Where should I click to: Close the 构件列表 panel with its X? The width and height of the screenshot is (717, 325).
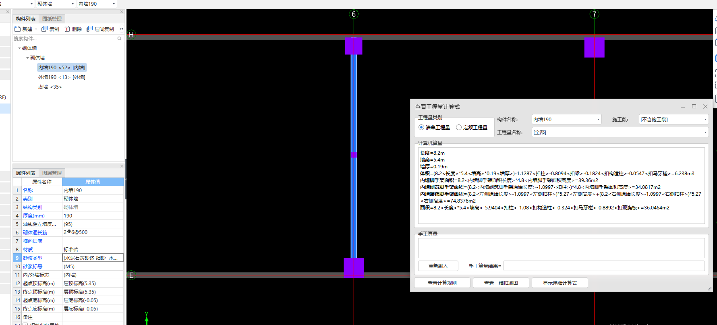point(122,12)
